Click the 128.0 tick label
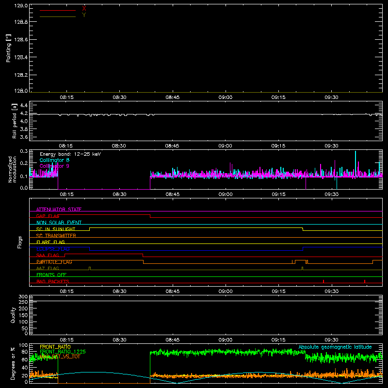 coord(21,91)
